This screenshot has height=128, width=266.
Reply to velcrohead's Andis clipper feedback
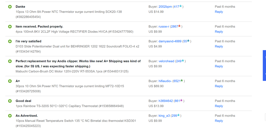click(x=219, y=66)
